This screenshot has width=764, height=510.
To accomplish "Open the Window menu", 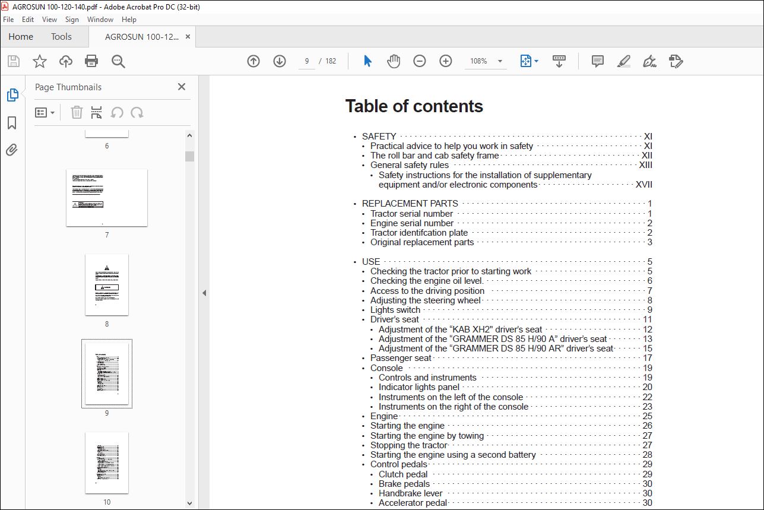I will (x=100, y=20).
